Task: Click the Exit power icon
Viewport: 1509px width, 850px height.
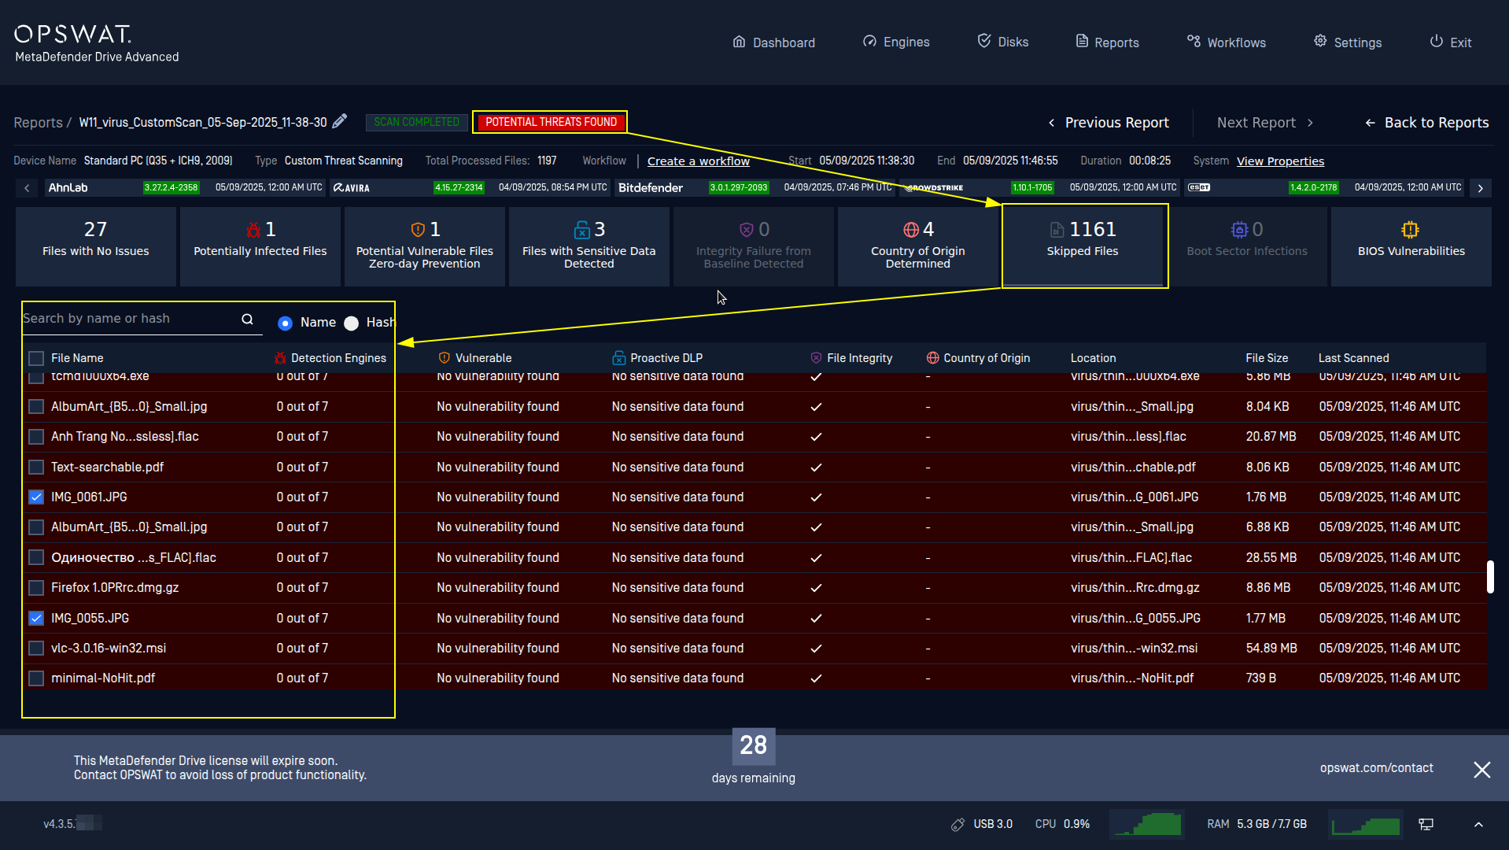Action: tap(1437, 42)
